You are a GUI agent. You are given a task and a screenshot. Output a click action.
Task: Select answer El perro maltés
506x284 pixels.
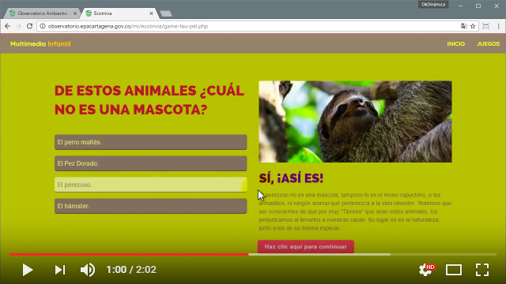tap(151, 142)
